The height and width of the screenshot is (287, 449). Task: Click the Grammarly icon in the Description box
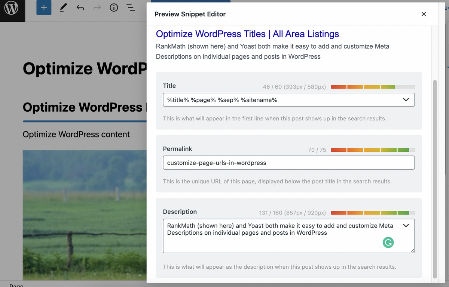[388, 243]
